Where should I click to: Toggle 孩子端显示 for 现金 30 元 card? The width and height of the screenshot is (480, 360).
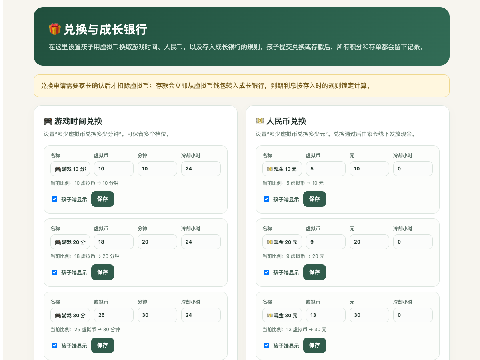[x=267, y=345]
